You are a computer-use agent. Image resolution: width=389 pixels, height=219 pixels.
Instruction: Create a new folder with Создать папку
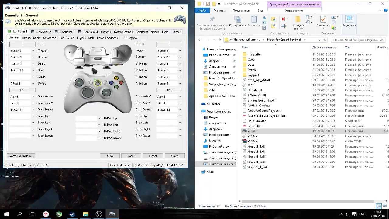(x=298, y=22)
